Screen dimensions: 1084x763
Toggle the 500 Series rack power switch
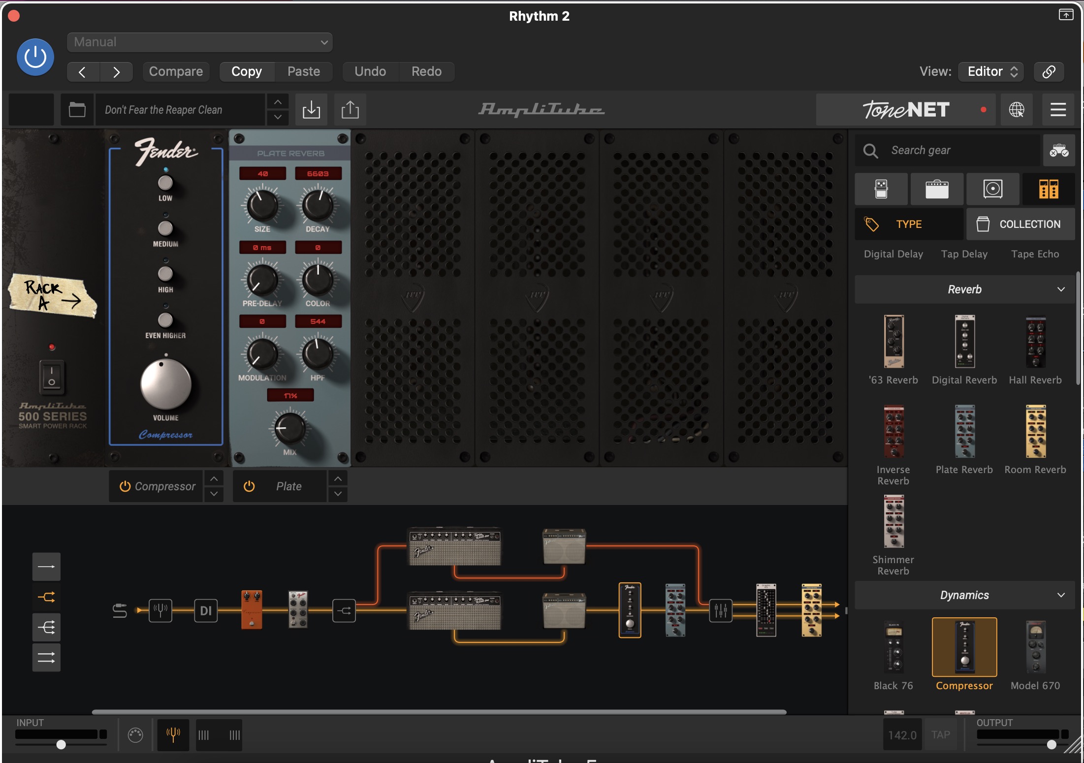52,377
